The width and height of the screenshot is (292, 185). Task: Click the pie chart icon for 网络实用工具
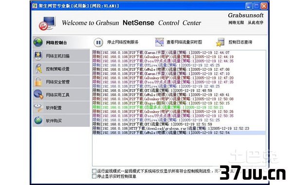pyautogui.click(x=38, y=94)
